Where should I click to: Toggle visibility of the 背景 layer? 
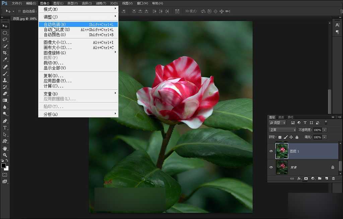tap(271, 167)
